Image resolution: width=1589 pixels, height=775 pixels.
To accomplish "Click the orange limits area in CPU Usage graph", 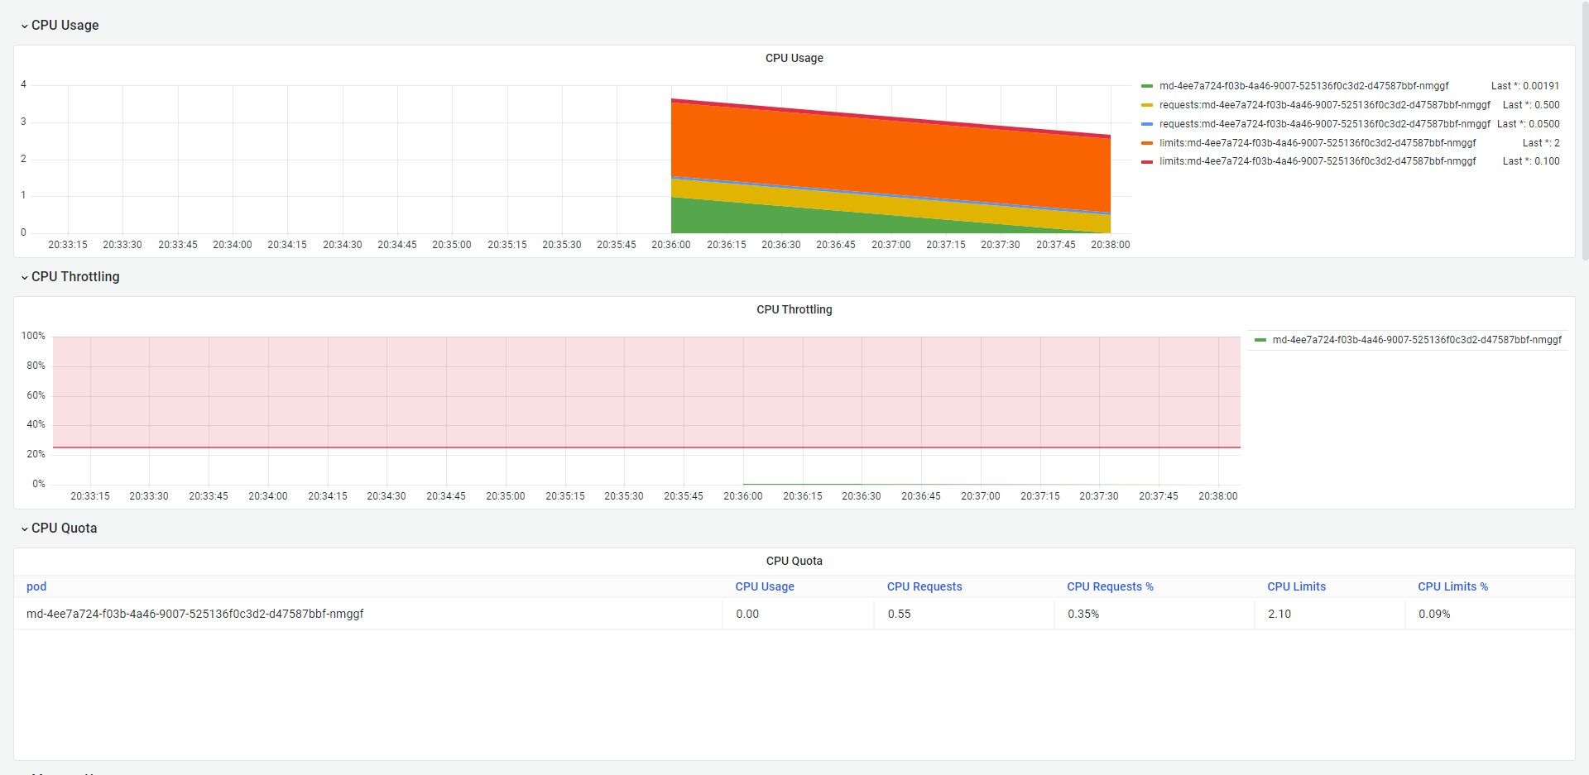I will tap(891, 157).
